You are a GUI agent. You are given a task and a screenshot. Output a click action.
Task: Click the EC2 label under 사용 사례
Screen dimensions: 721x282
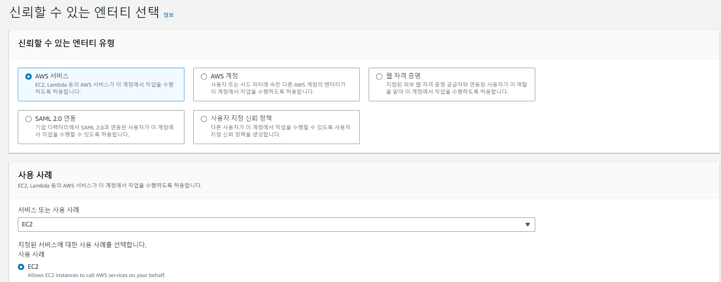click(33, 267)
